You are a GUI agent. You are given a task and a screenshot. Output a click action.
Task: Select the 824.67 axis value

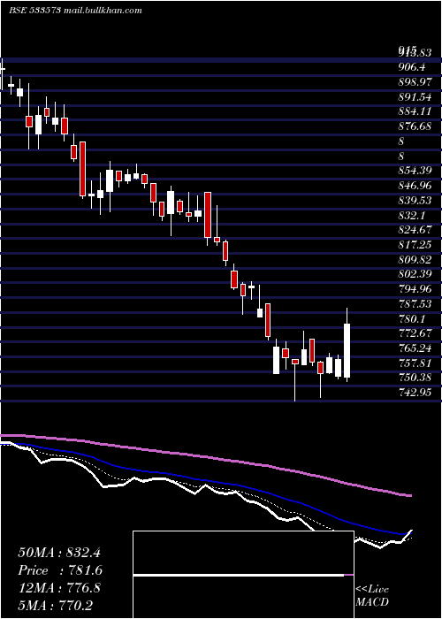tap(415, 230)
